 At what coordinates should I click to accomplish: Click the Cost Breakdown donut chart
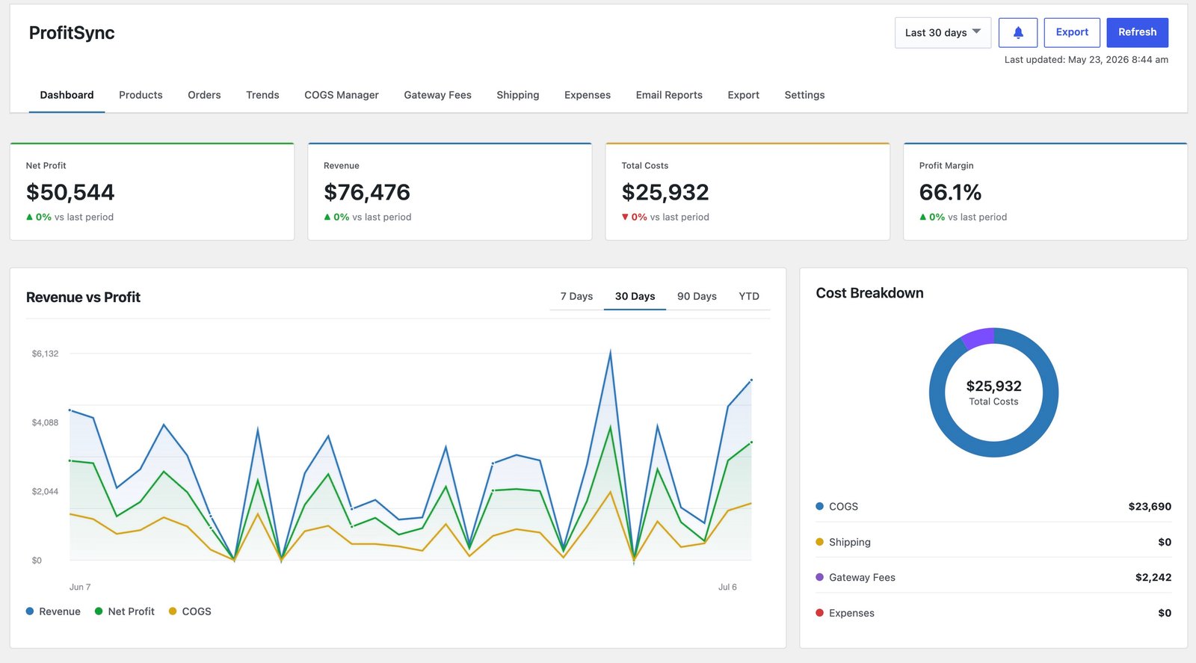(993, 392)
